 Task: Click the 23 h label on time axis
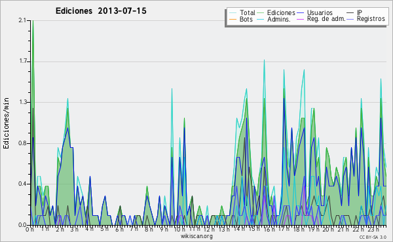(x=373, y=229)
